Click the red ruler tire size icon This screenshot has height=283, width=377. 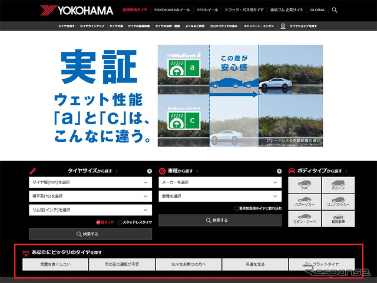33,171
